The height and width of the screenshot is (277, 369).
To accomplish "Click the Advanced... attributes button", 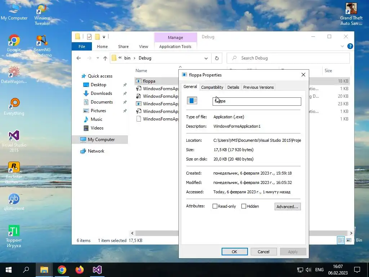I will click(287, 207).
